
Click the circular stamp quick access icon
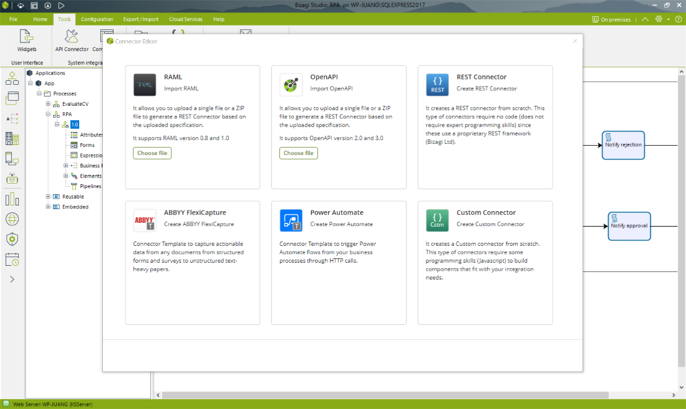47,6
